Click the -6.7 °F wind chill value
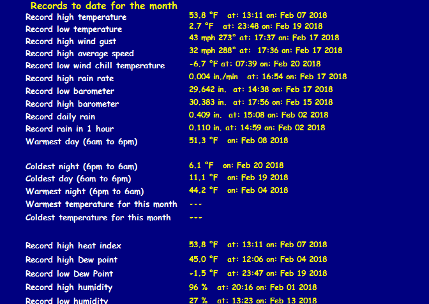Screen dimensions: 429x304 [x=203, y=64]
